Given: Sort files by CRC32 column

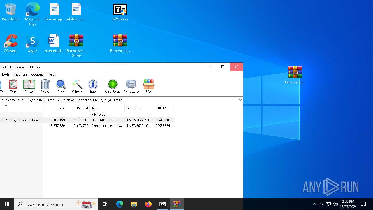Looking at the screenshot, I should point(164,108).
